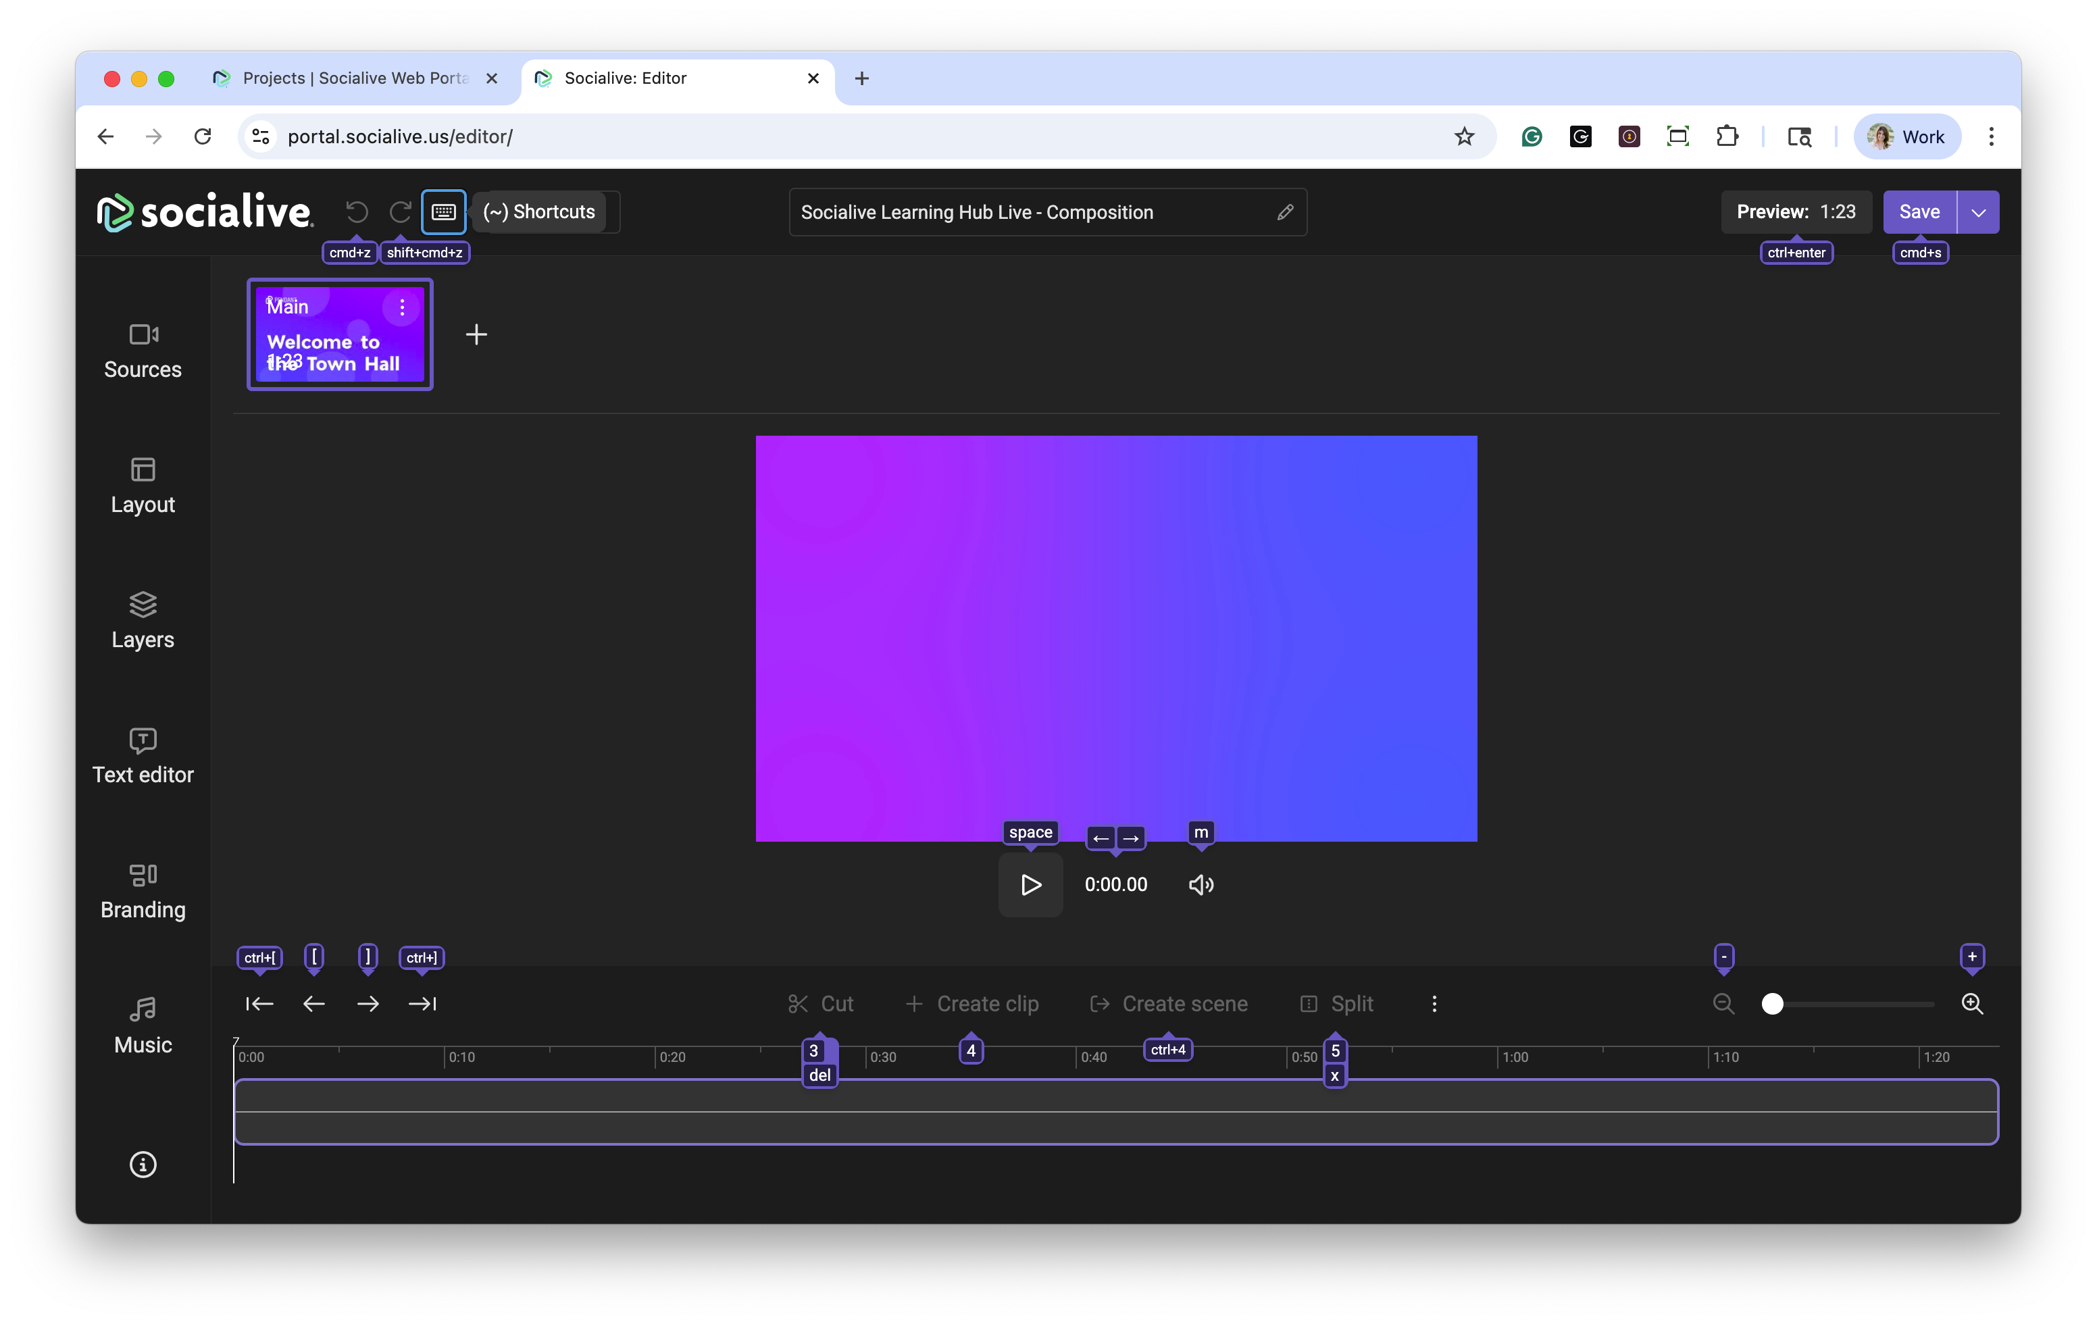Image resolution: width=2097 pixels, height=1324 pixels.
Task: Click the info icon in sidebar
Action: (x=143, y=1165)
